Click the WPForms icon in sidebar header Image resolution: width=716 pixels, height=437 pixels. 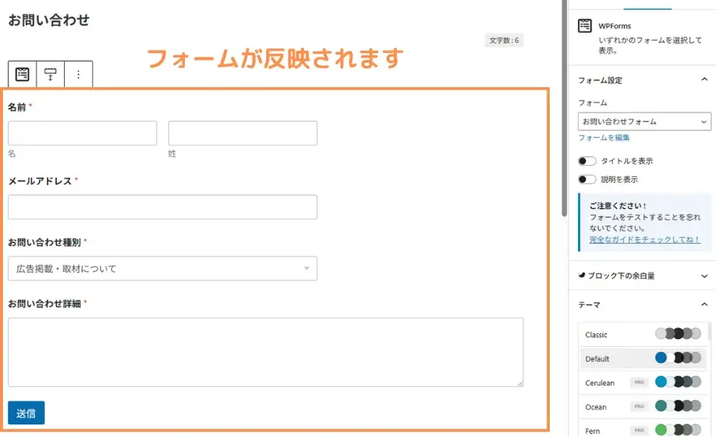pos(585,25)
